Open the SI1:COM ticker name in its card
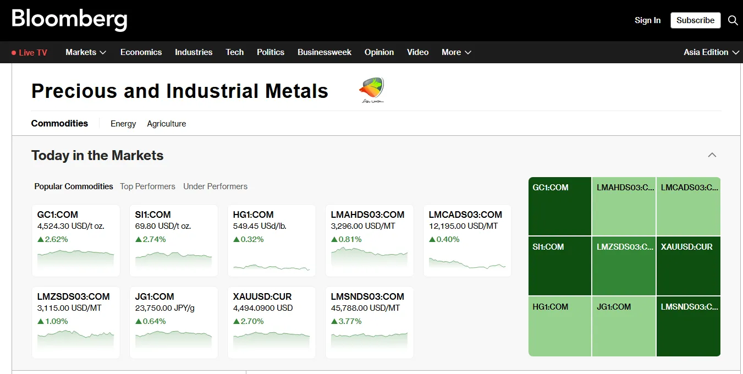 [x=153, y=215]
